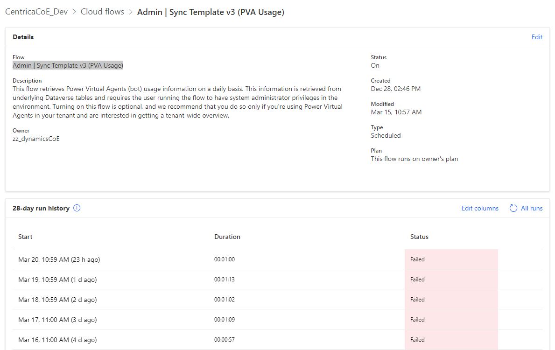The height and width of the screenshot is (350, 555).
Task: Click Edit in the Details section header
Action: [x=537, y=37]
